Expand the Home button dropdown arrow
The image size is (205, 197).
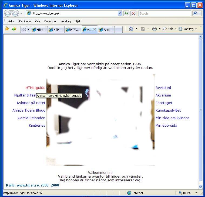136,29
